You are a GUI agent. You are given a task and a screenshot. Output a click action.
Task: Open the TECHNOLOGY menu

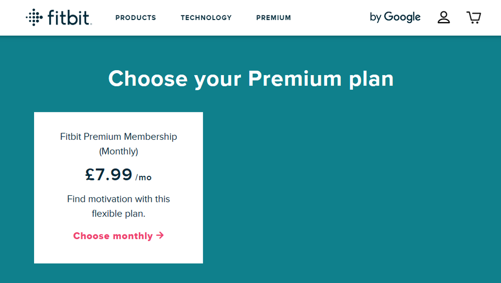coord(206,18)
